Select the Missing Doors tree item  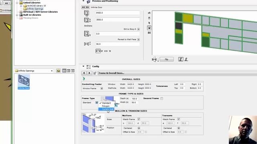[x=31, y=18]
